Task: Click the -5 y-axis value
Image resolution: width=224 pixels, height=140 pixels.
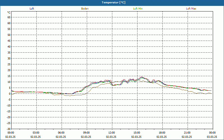Action: click(9, 100)
